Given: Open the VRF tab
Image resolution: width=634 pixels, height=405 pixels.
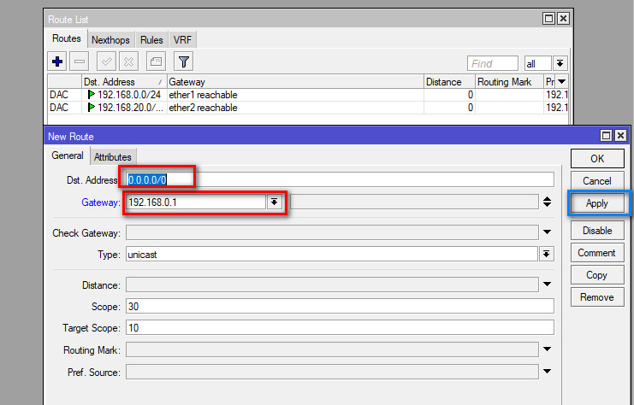Looking at the screenshot, I should [182, 40].
